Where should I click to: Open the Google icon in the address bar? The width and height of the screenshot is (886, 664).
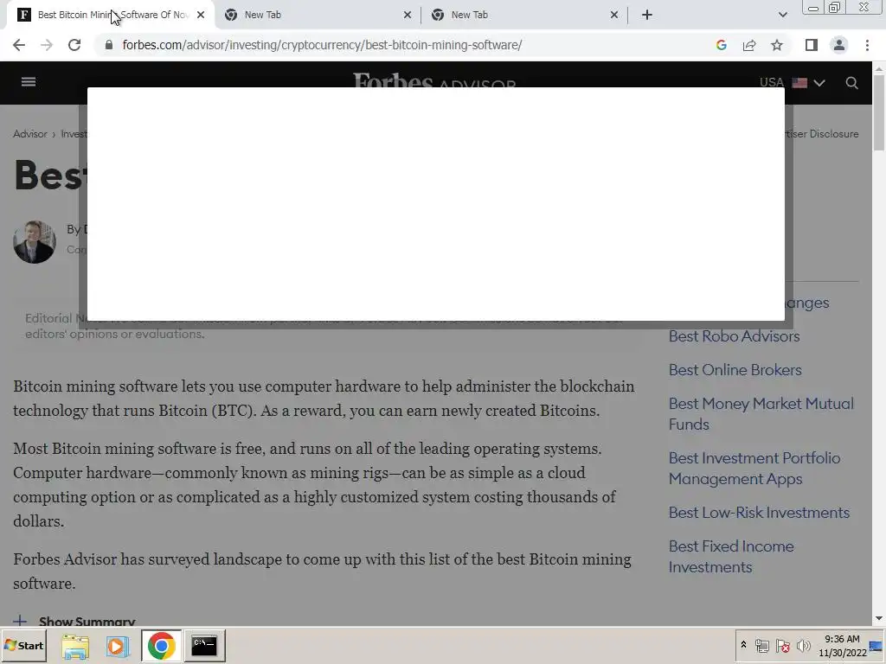721,45
